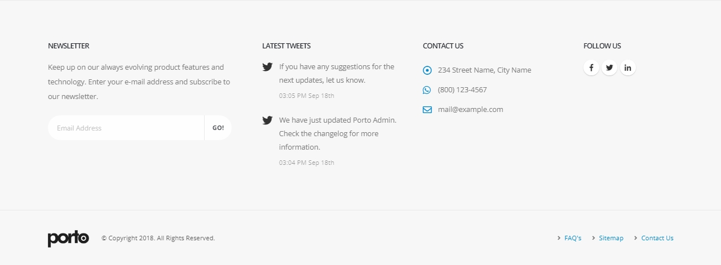Click the Porto logo in footer
Viewport: 721px width, 265px height.
[68, 239]
